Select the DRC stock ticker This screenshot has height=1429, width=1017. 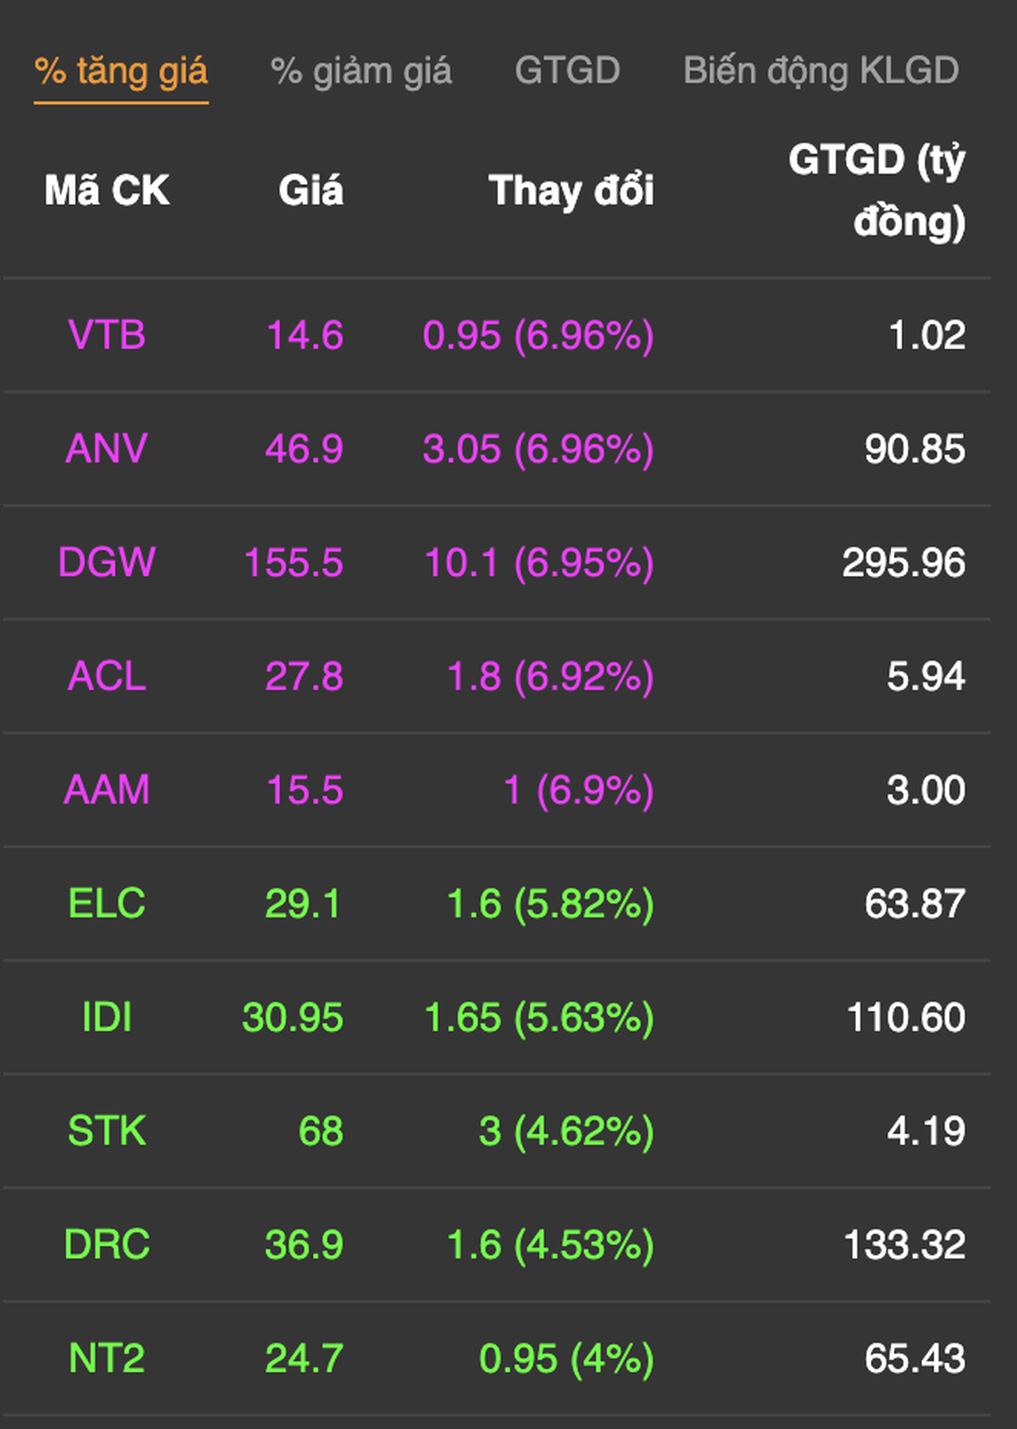coord(107,1245)
